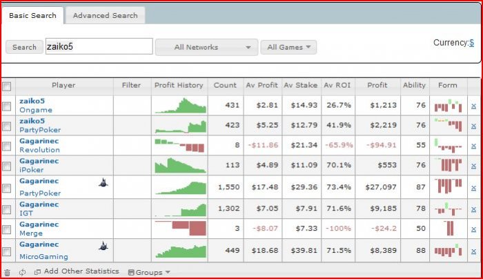Remove Gagarinec IGT row with X
483x279 pixels.
coord(474,209)
